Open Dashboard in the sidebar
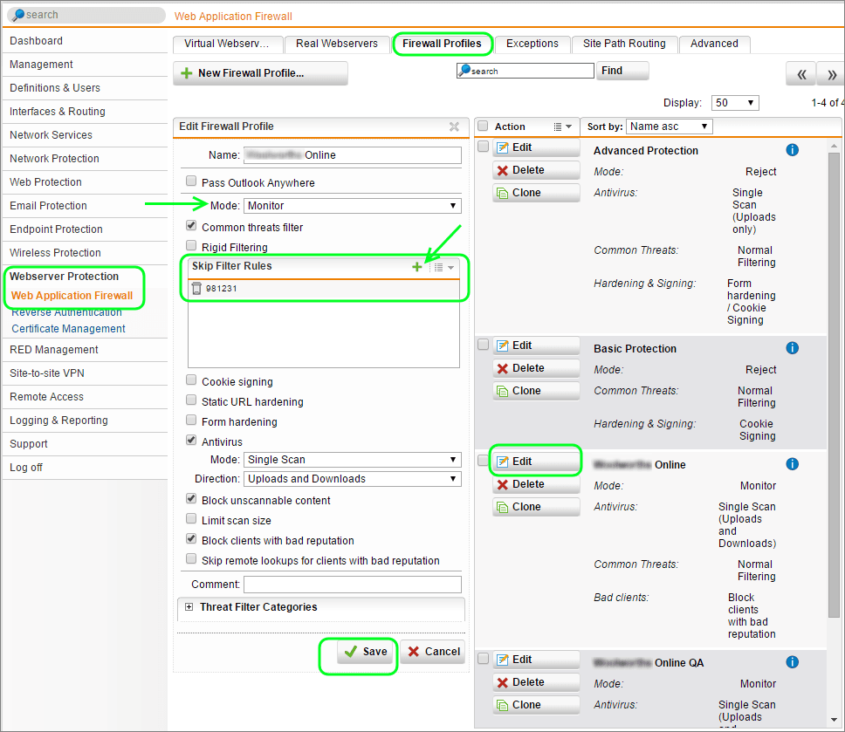The width and height of the screenshot is (845, 732). pyautogui.click(x=86, y=41)
